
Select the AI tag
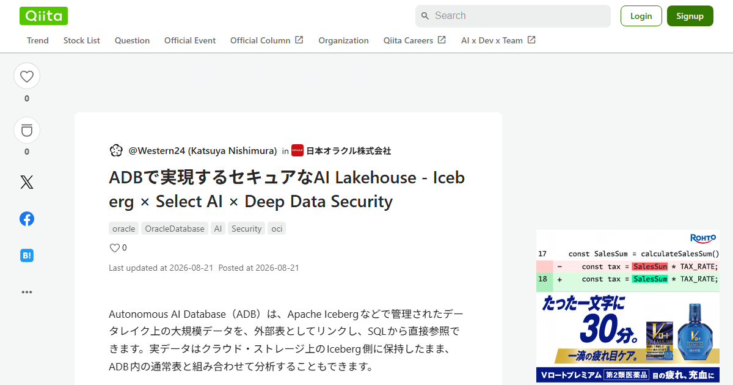(218, 229)
